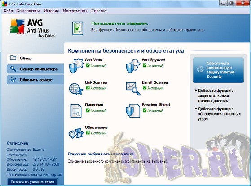The height and width of the screenshot is (186, 251).
Task: Select the Resident Shield component label
Action: (x=156, y=105)
